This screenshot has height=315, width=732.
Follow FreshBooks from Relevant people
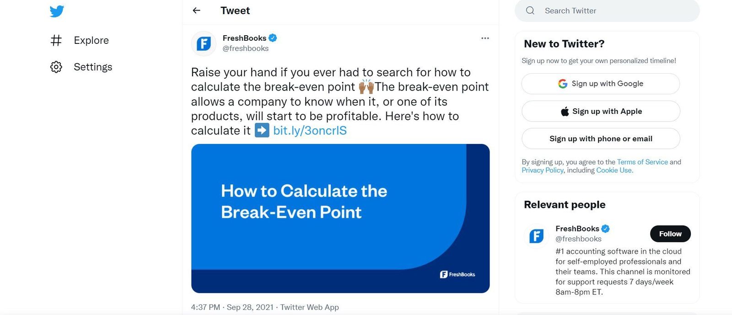tap(670, 234)
